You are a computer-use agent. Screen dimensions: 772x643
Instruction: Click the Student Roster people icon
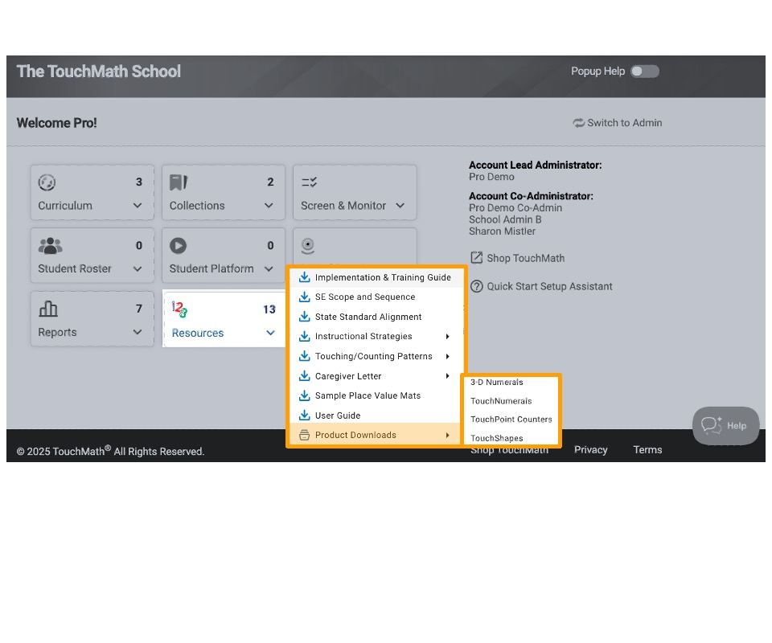click(50, 245)
